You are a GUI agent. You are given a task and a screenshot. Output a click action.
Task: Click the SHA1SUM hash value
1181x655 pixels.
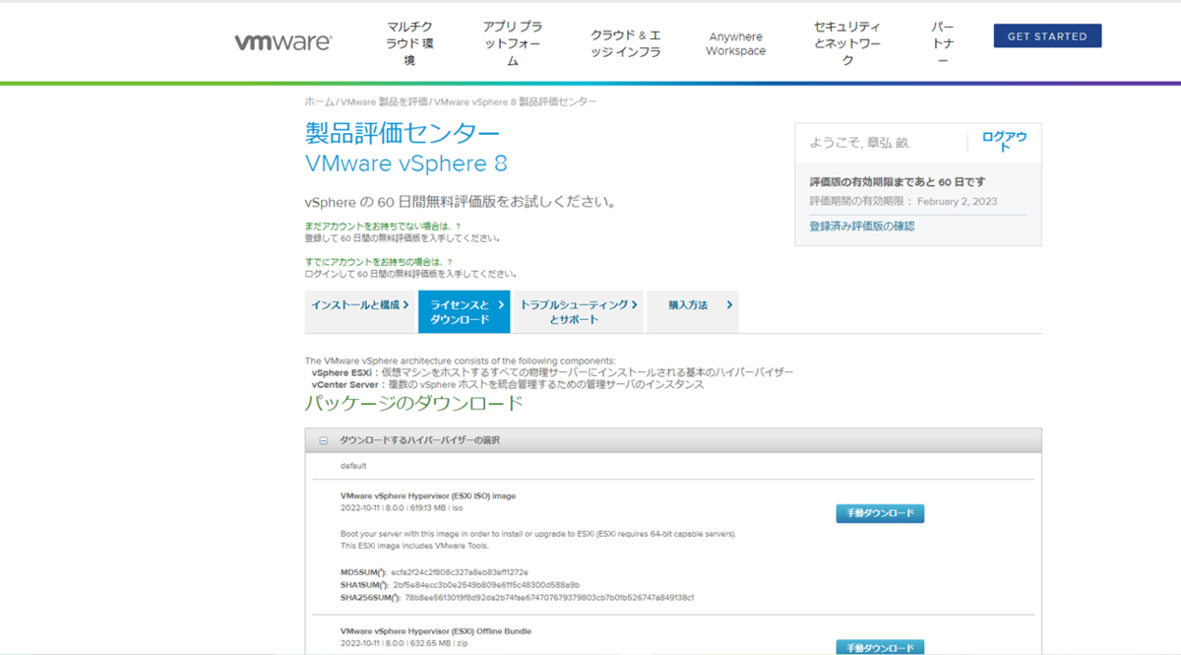point(486,585)
